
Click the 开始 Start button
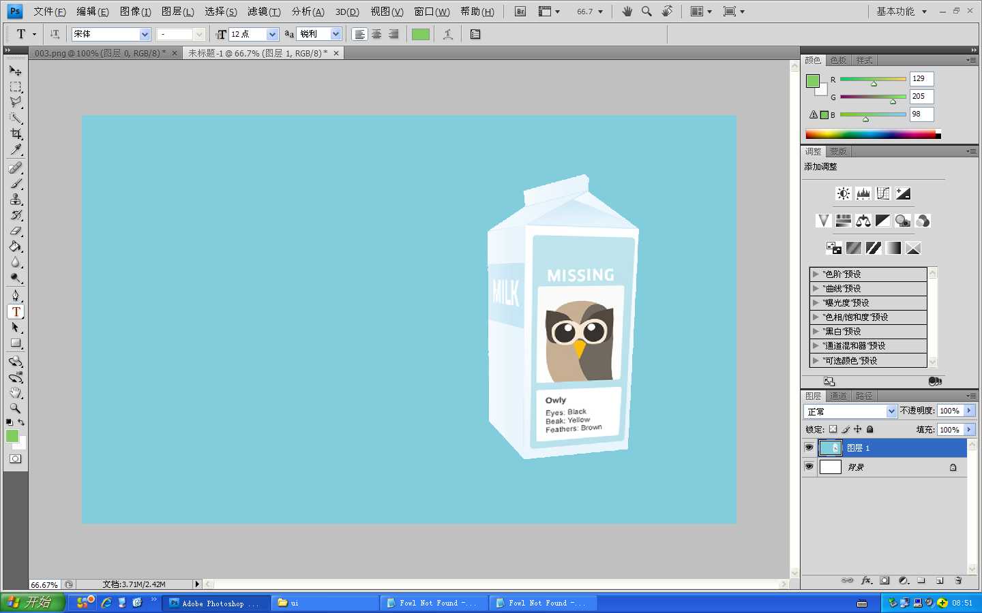point(33,602)
